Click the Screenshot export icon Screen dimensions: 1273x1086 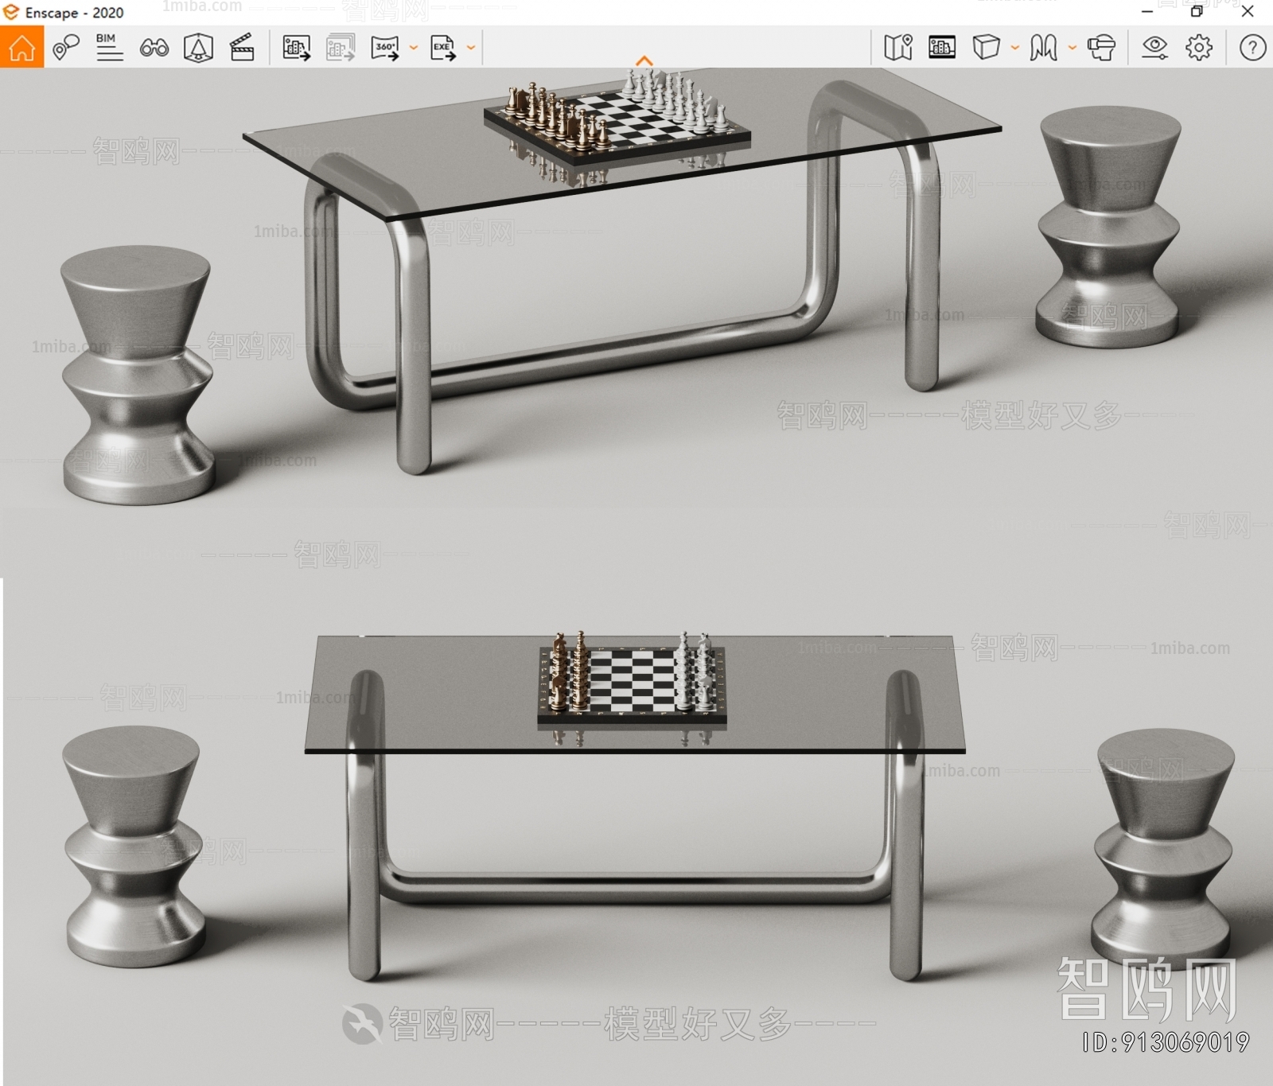pyautogui.click(x=296, y=48)
